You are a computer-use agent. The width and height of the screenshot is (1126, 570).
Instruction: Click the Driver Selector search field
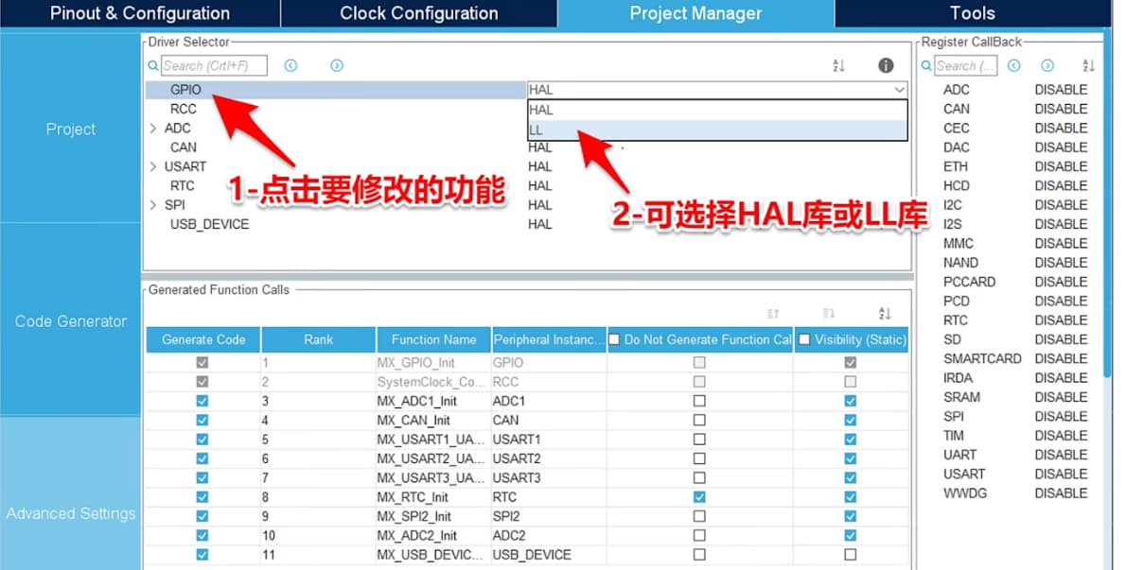pyautogui.click(x=213, y=65)
